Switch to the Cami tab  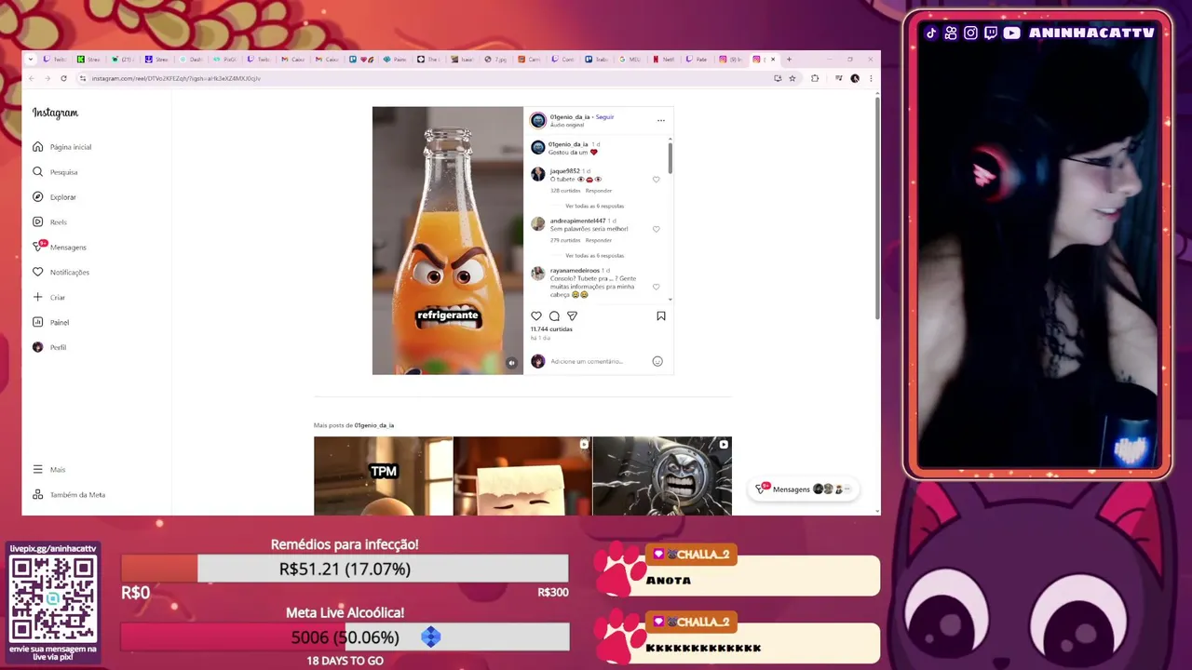click(x=529, y=60)
